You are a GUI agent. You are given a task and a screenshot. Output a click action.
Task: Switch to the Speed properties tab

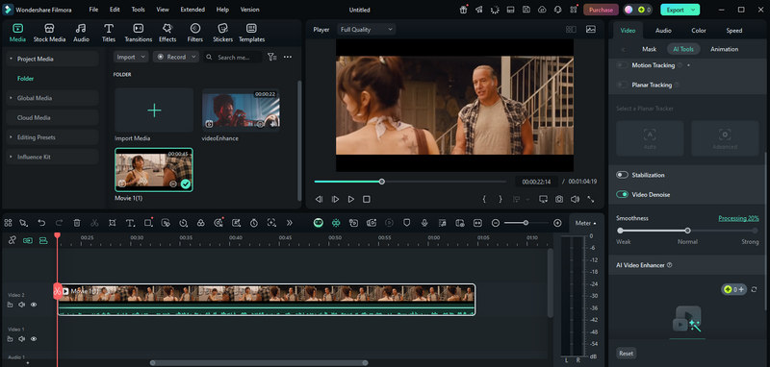[734, 31]
